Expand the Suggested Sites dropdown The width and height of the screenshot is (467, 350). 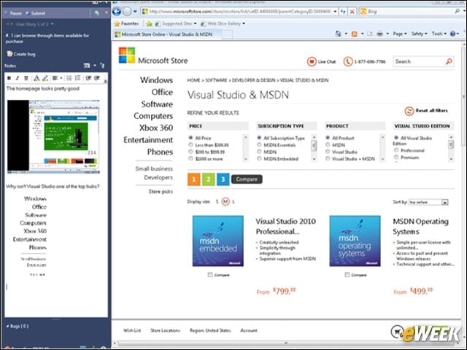point(196,23)
